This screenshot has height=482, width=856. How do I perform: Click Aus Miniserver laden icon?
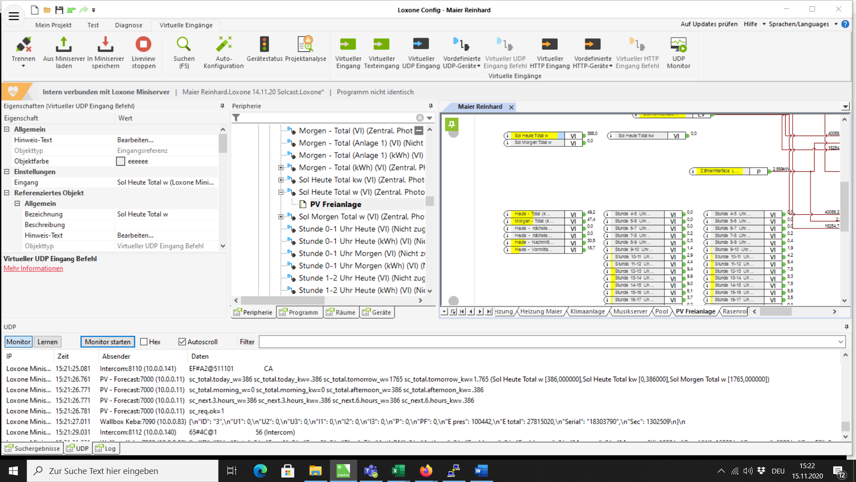[x=64, y=45]
